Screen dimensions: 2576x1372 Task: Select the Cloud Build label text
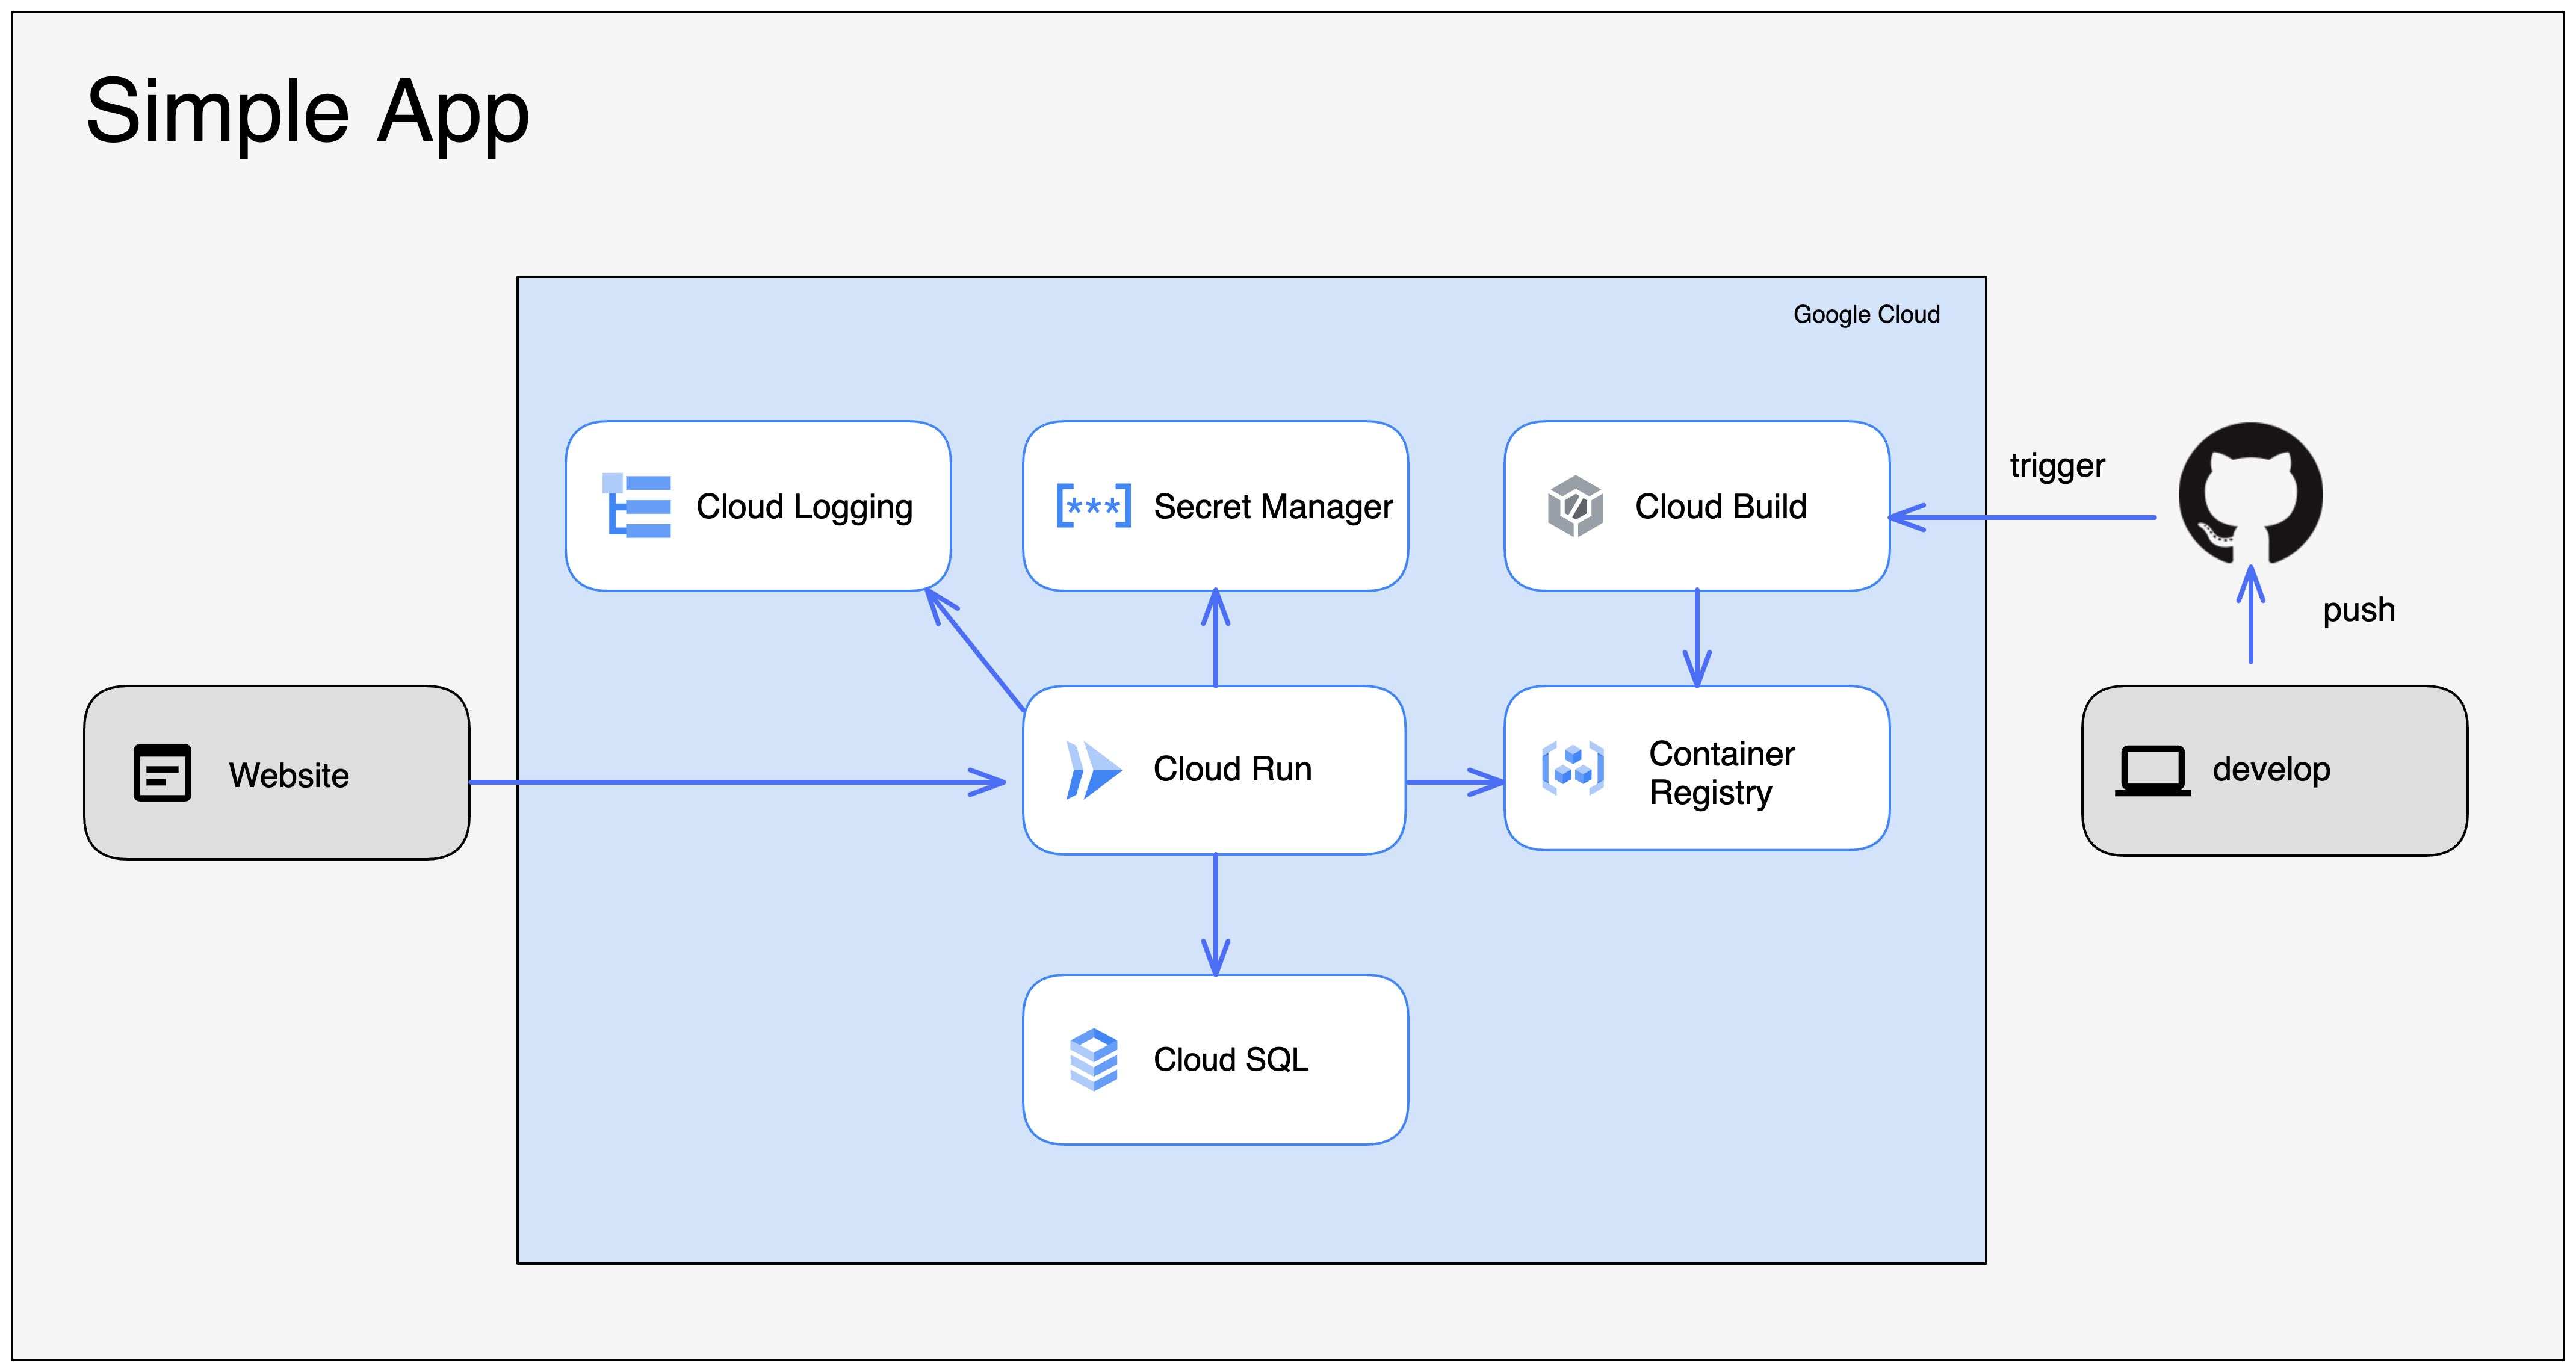click(1720, 507)
